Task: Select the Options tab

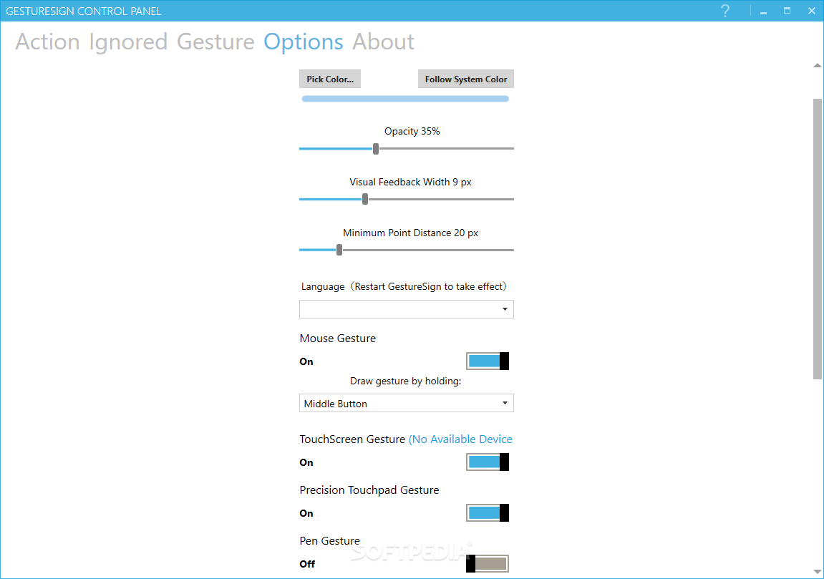Action: point(304,42)
